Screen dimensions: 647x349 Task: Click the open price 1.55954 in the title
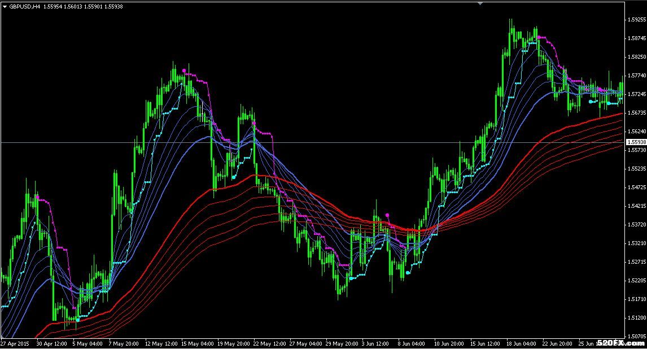click(53, 7)
